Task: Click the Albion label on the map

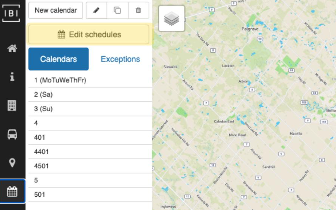Action: pyautogui.click(x=243, y=81)
